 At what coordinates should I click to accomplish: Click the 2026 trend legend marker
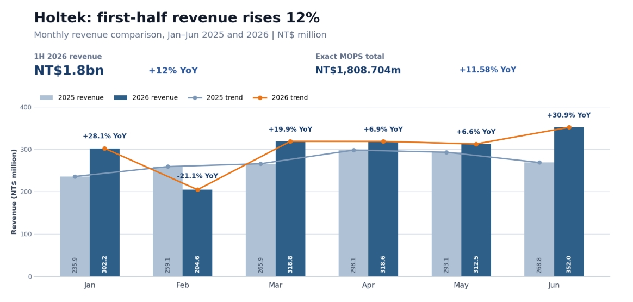tap(260, 98)
